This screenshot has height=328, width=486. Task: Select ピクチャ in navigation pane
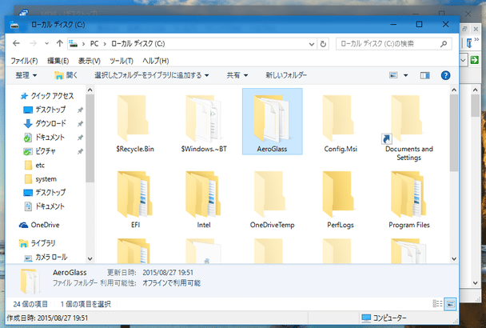(40, 151)
